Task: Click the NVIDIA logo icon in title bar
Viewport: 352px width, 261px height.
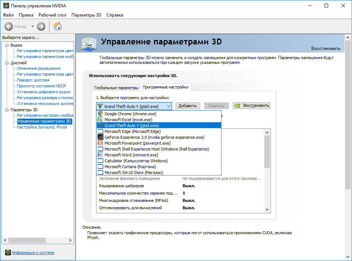Action: pyautogui.click(x=6, y=6)
